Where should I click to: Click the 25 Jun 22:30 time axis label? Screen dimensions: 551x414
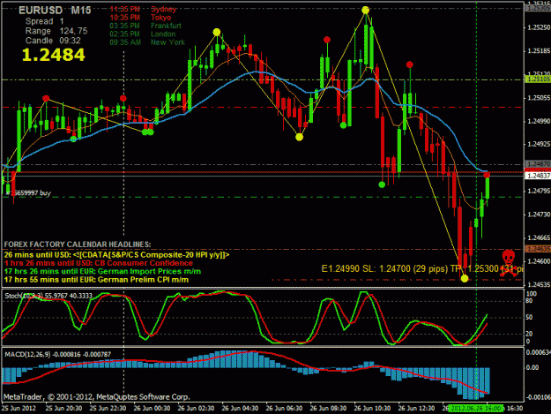[x=108, y=409]
